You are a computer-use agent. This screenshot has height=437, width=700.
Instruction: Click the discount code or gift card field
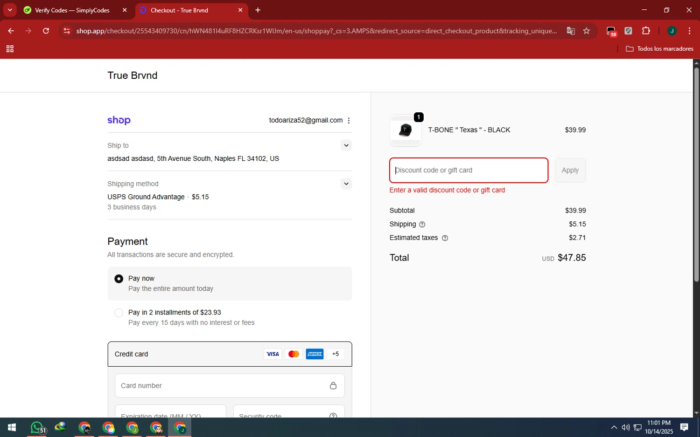(469, 171)
